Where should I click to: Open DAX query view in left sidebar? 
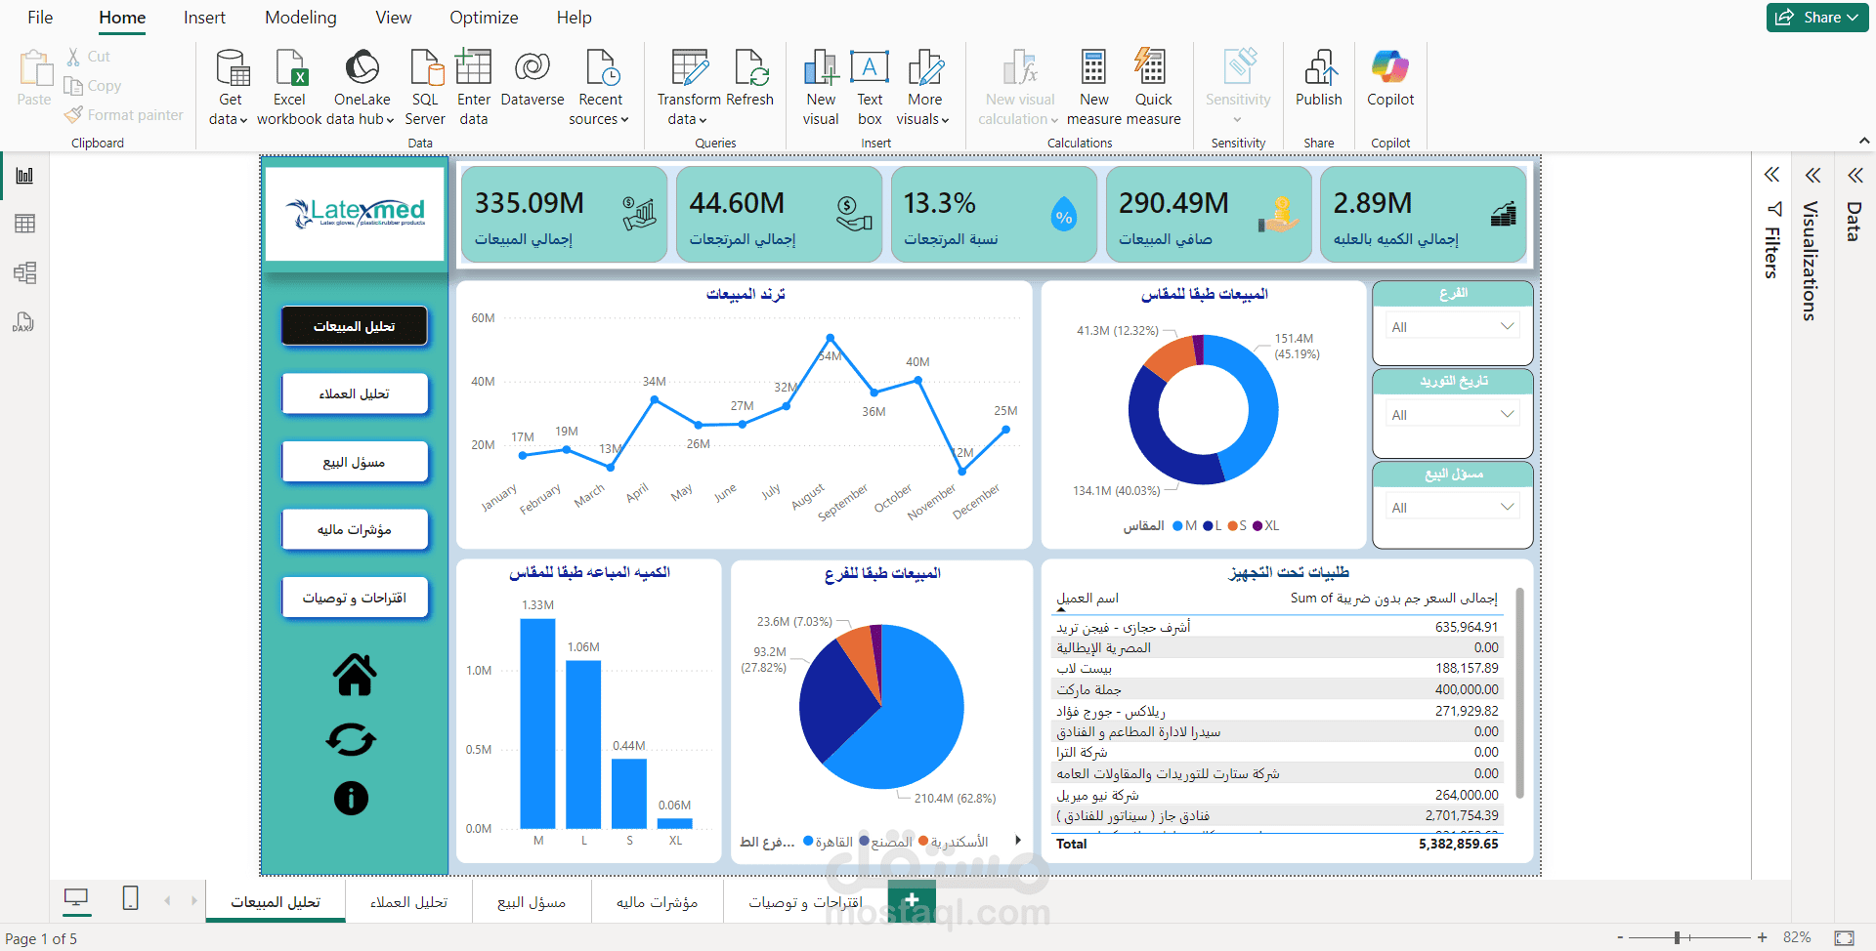24,321
